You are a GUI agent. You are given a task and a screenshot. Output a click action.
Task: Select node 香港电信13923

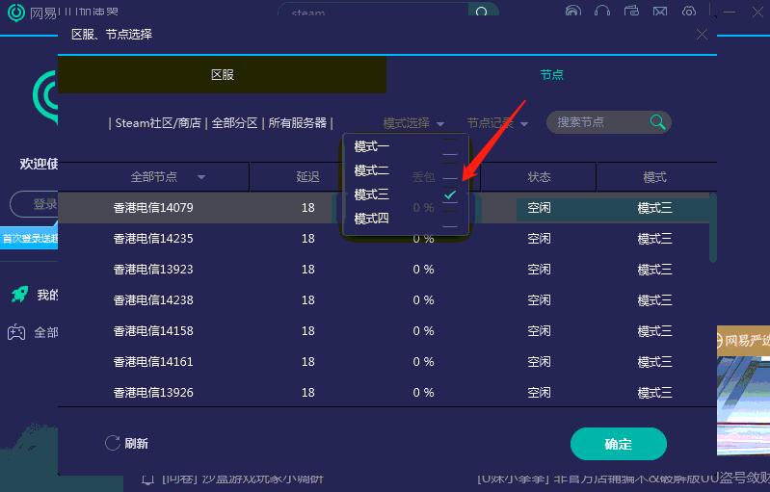(153, 270)
